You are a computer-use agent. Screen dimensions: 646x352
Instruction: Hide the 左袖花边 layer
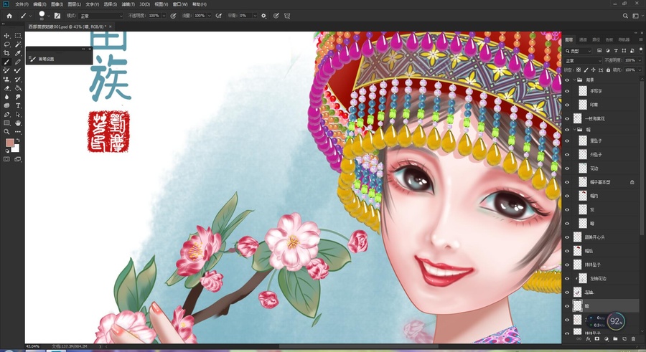pos(567,278)
